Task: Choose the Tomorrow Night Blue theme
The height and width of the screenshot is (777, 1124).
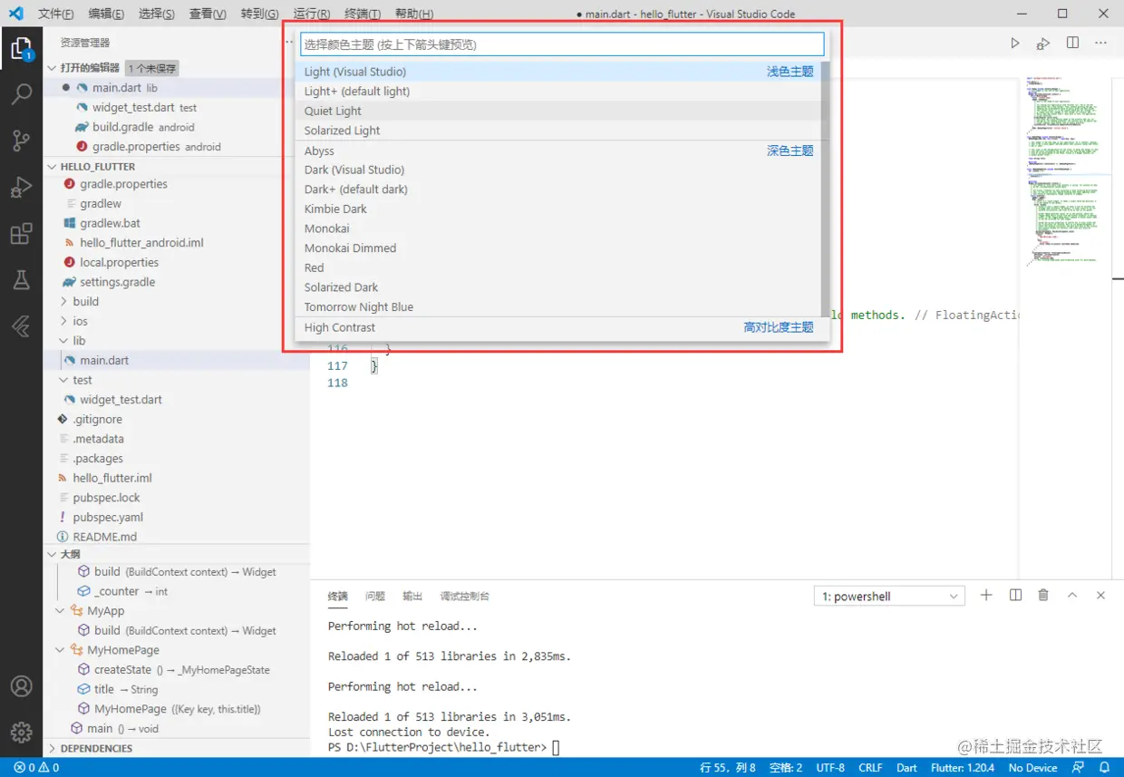Action: coord(558,307)
